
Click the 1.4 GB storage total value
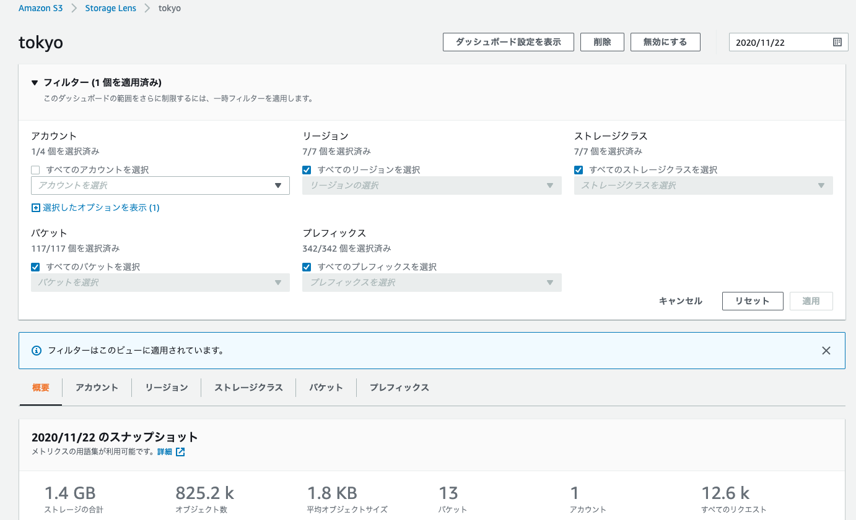(70, 493)
